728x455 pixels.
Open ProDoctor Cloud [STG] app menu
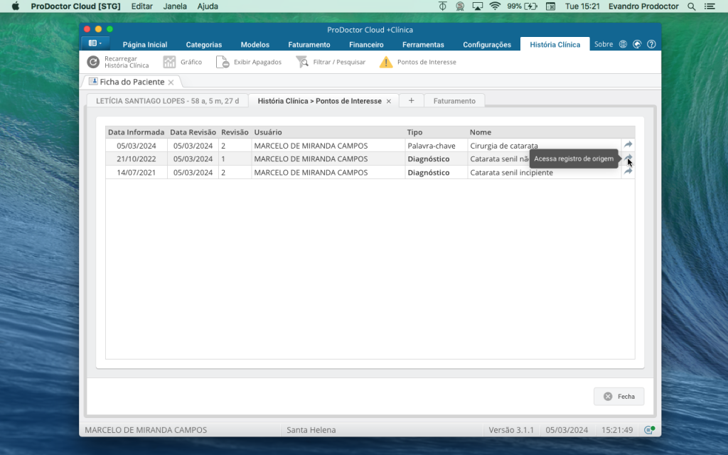(75, 6)
